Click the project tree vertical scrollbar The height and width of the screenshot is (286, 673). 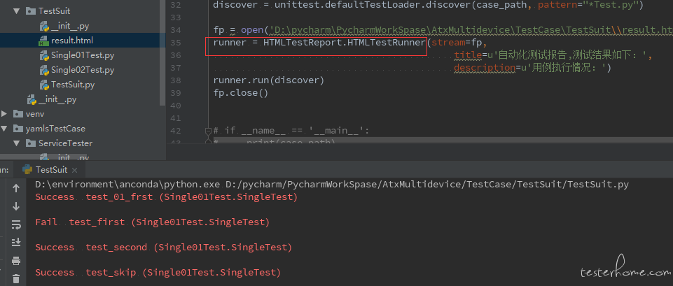pyautogui.click(x=162, y=54)
